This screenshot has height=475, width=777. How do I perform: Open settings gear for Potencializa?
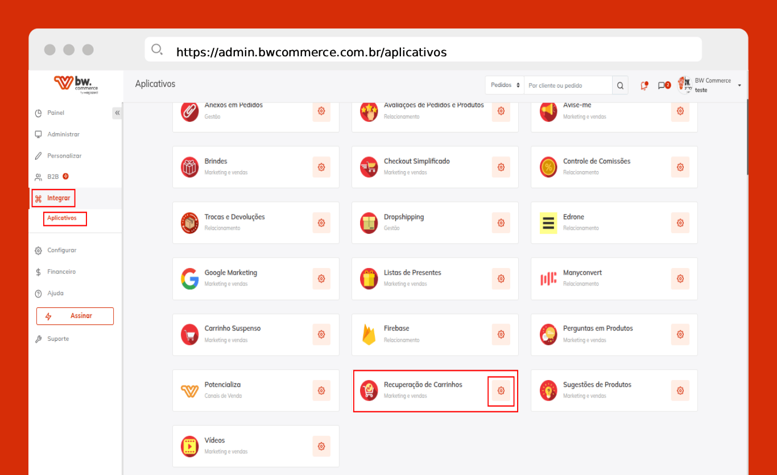pyautogui.click(x=321, y=391)
